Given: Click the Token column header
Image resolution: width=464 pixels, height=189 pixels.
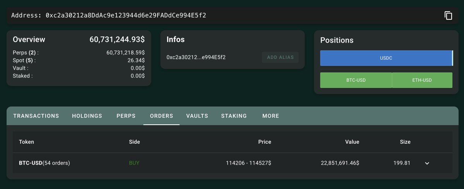Looking at the screenshot, I should click(x=26, y=142).
